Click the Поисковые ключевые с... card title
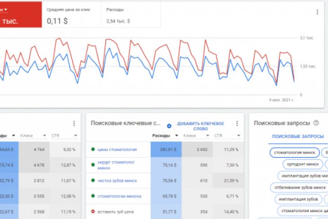The image size is (328, 219). tap(126, 123)
